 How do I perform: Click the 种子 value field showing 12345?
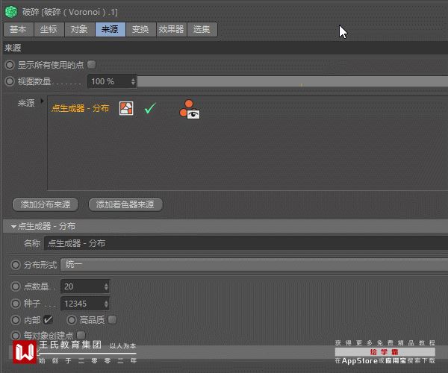82,304
